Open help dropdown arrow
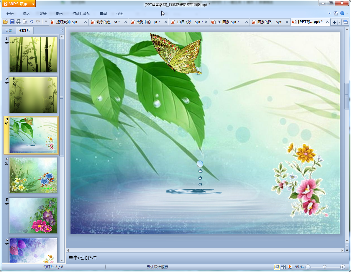 point(347,14)
